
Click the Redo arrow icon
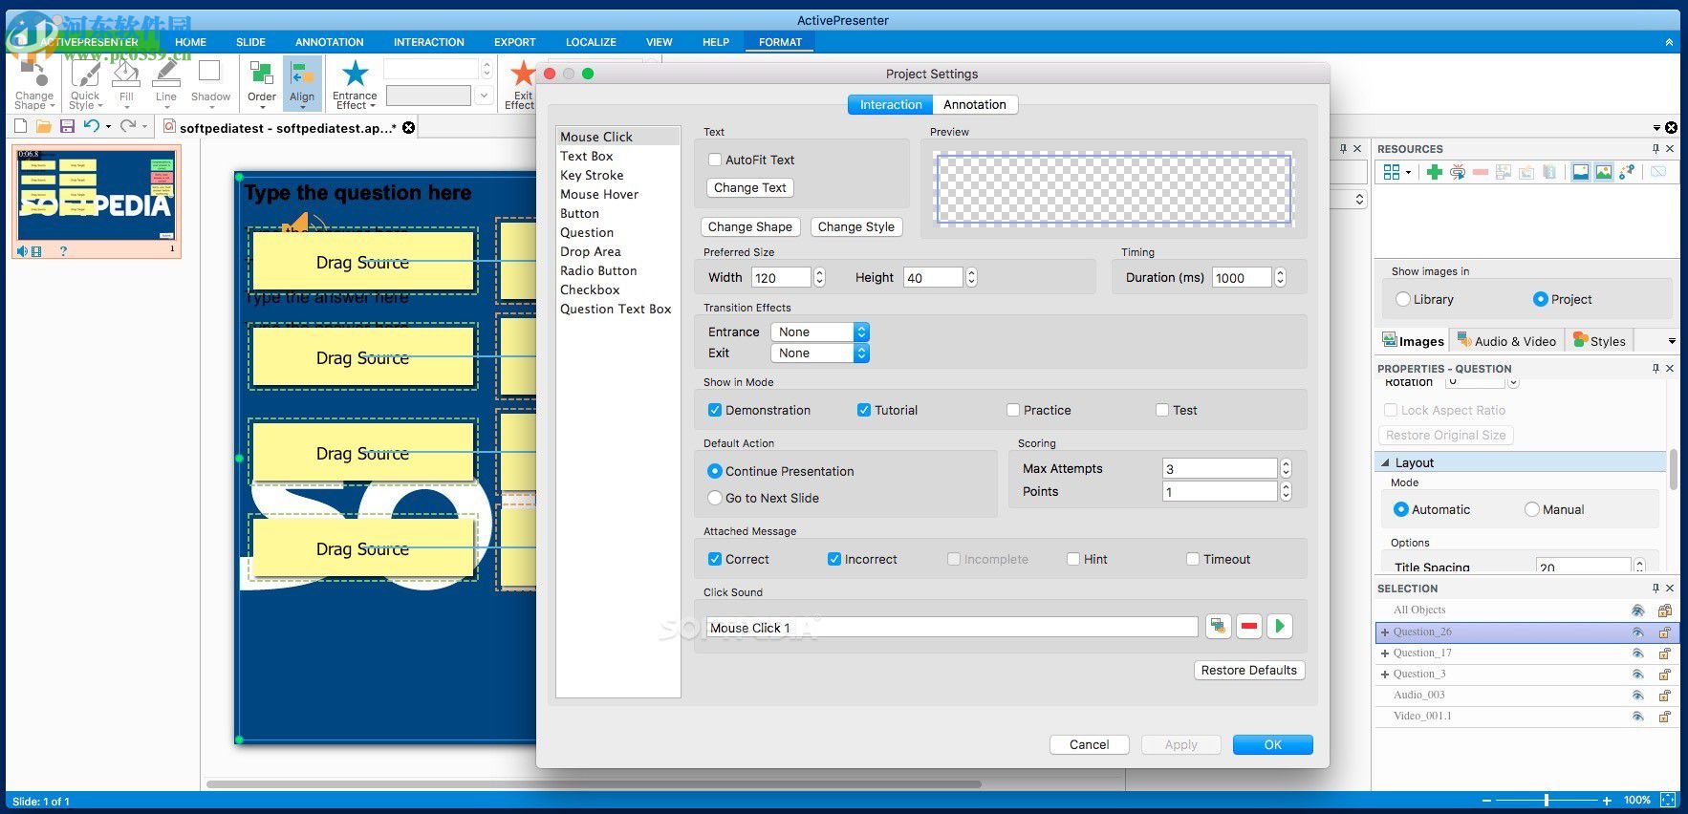point(127,125)
